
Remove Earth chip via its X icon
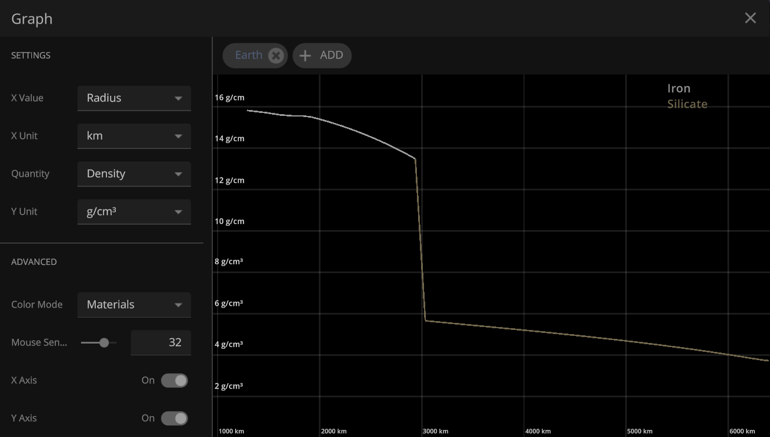click(x=276, y=56)
